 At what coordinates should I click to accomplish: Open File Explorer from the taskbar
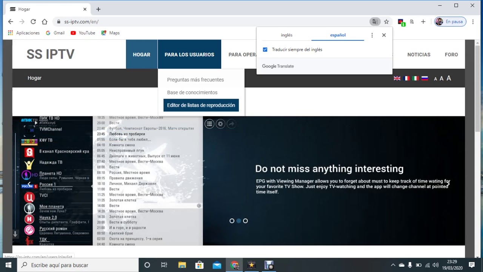pos(182,265)
